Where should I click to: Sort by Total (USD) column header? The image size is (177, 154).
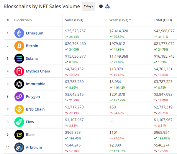pos(163,20)
